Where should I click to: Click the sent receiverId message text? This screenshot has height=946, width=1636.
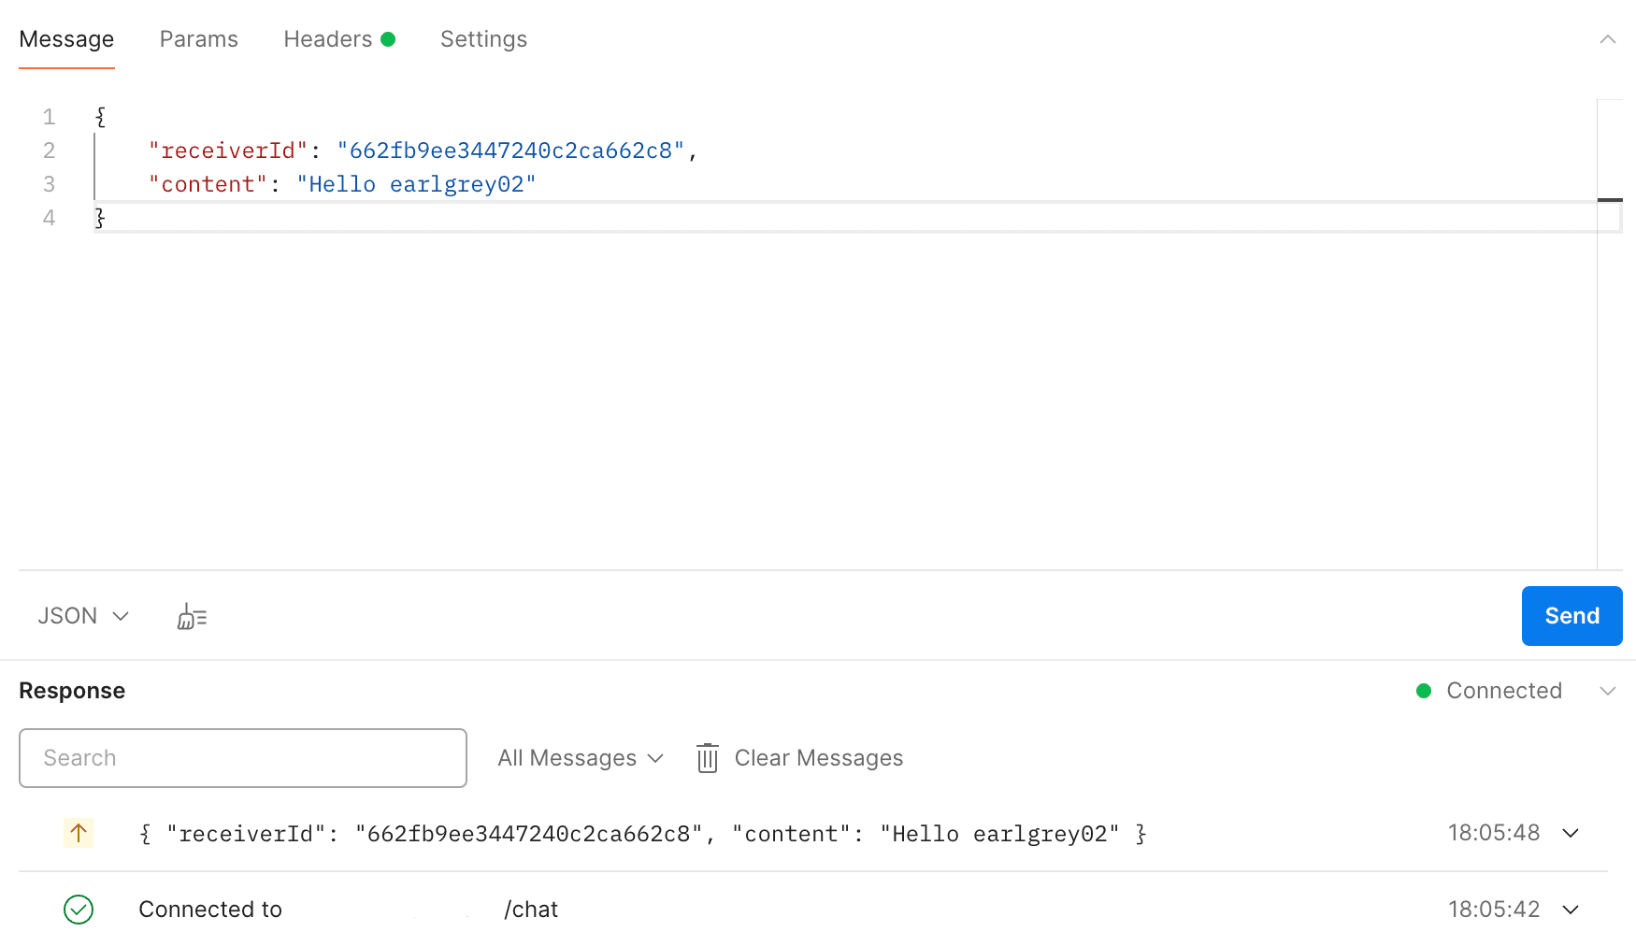click(643, 834)
